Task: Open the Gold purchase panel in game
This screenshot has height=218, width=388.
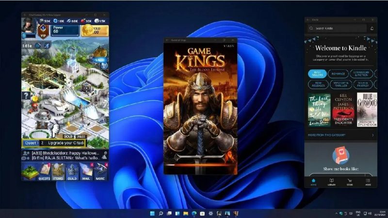Action: (x=95, y=31)
